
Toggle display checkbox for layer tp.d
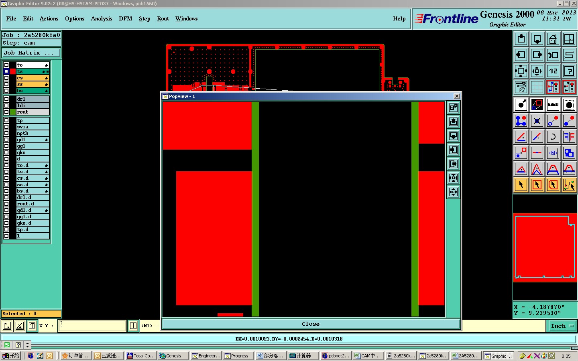6,229
